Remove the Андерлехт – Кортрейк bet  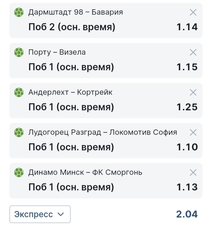coord(193,92)
